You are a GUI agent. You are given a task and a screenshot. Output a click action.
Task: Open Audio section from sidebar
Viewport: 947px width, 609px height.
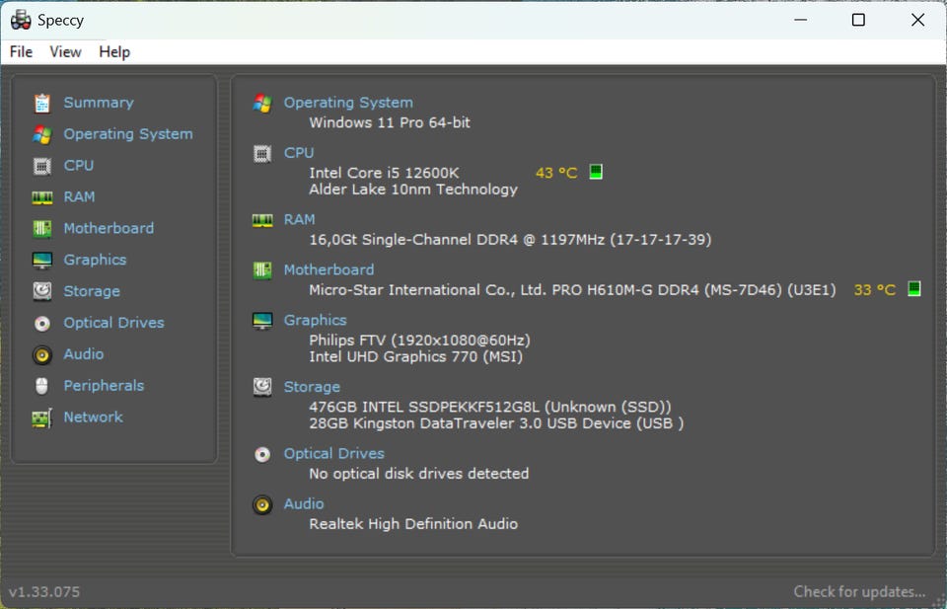point(83,354)
